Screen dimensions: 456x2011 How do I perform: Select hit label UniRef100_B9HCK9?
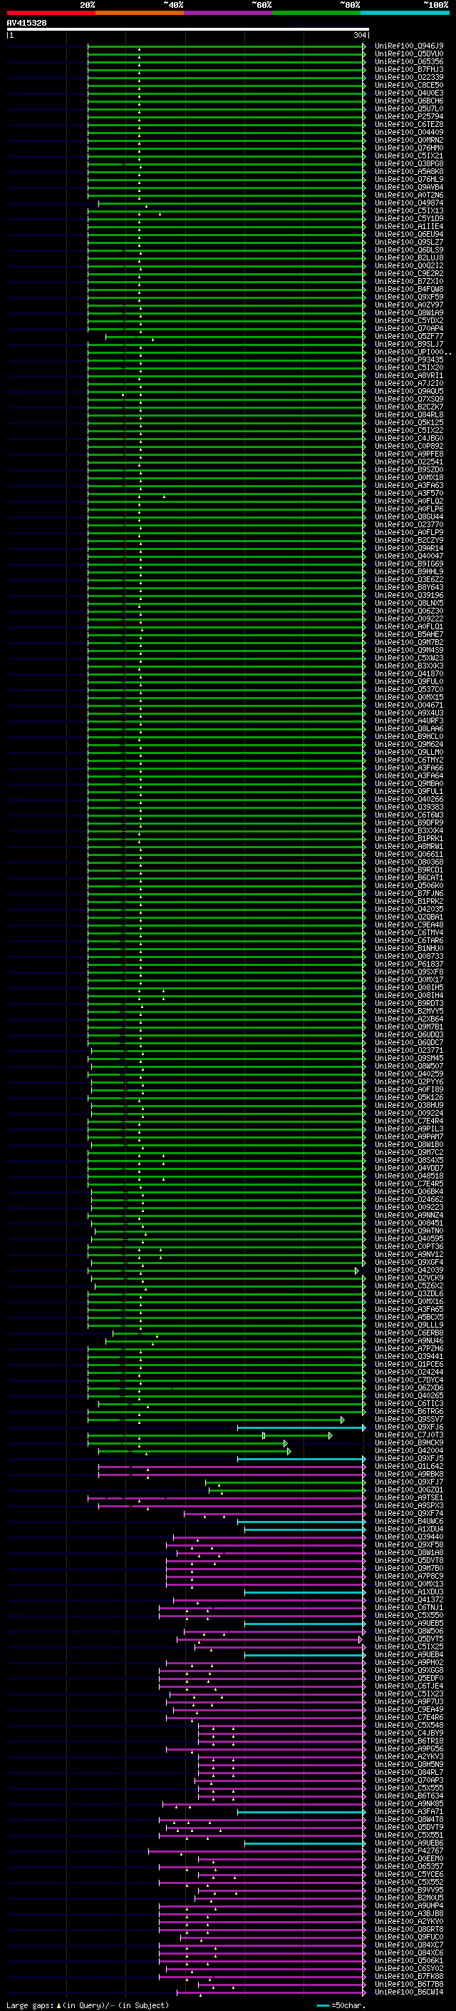pos(409,1442)
